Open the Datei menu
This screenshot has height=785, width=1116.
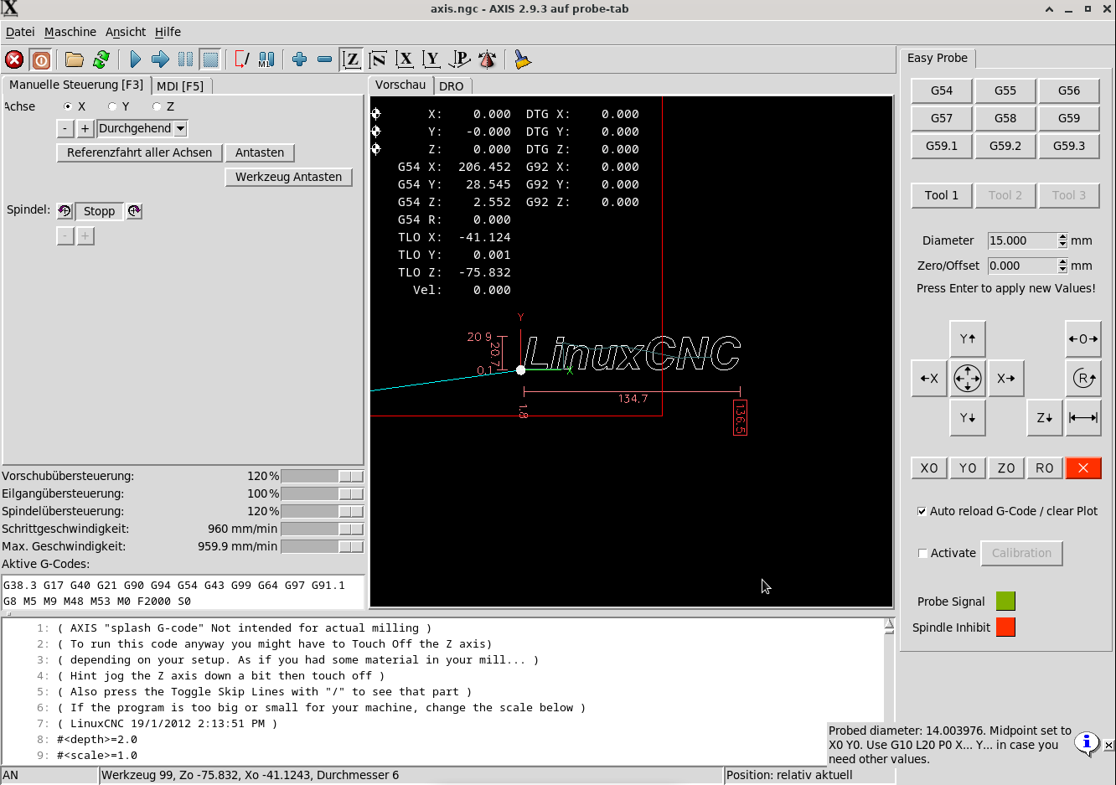click(20, 32)
